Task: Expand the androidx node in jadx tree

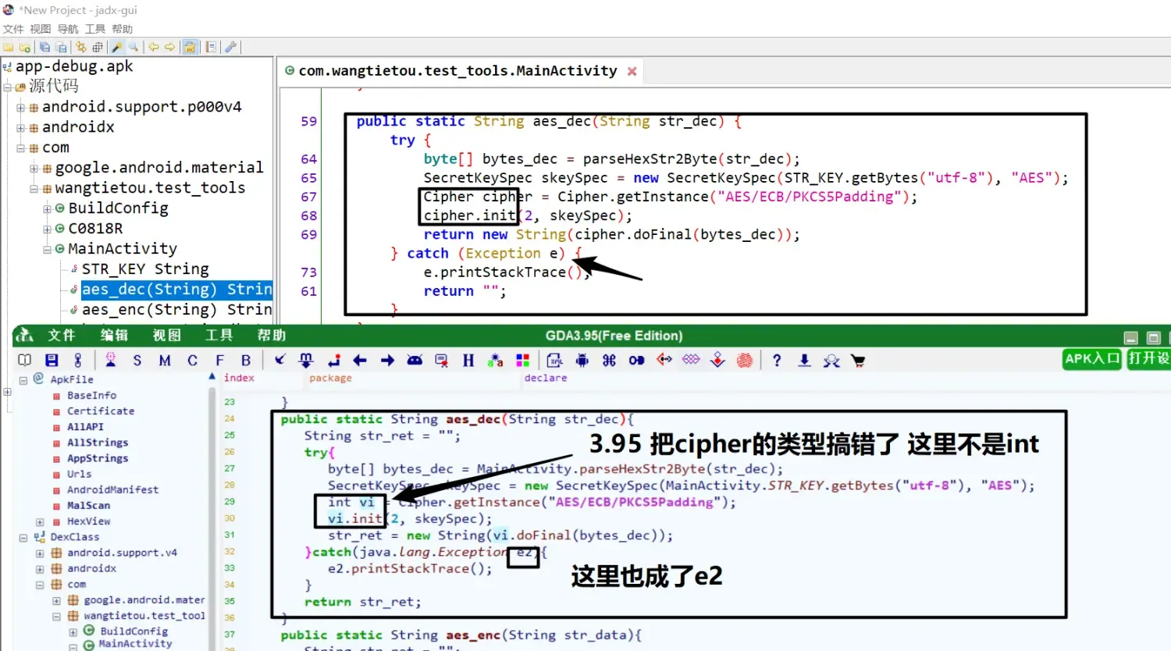Action: coord(19,126)
